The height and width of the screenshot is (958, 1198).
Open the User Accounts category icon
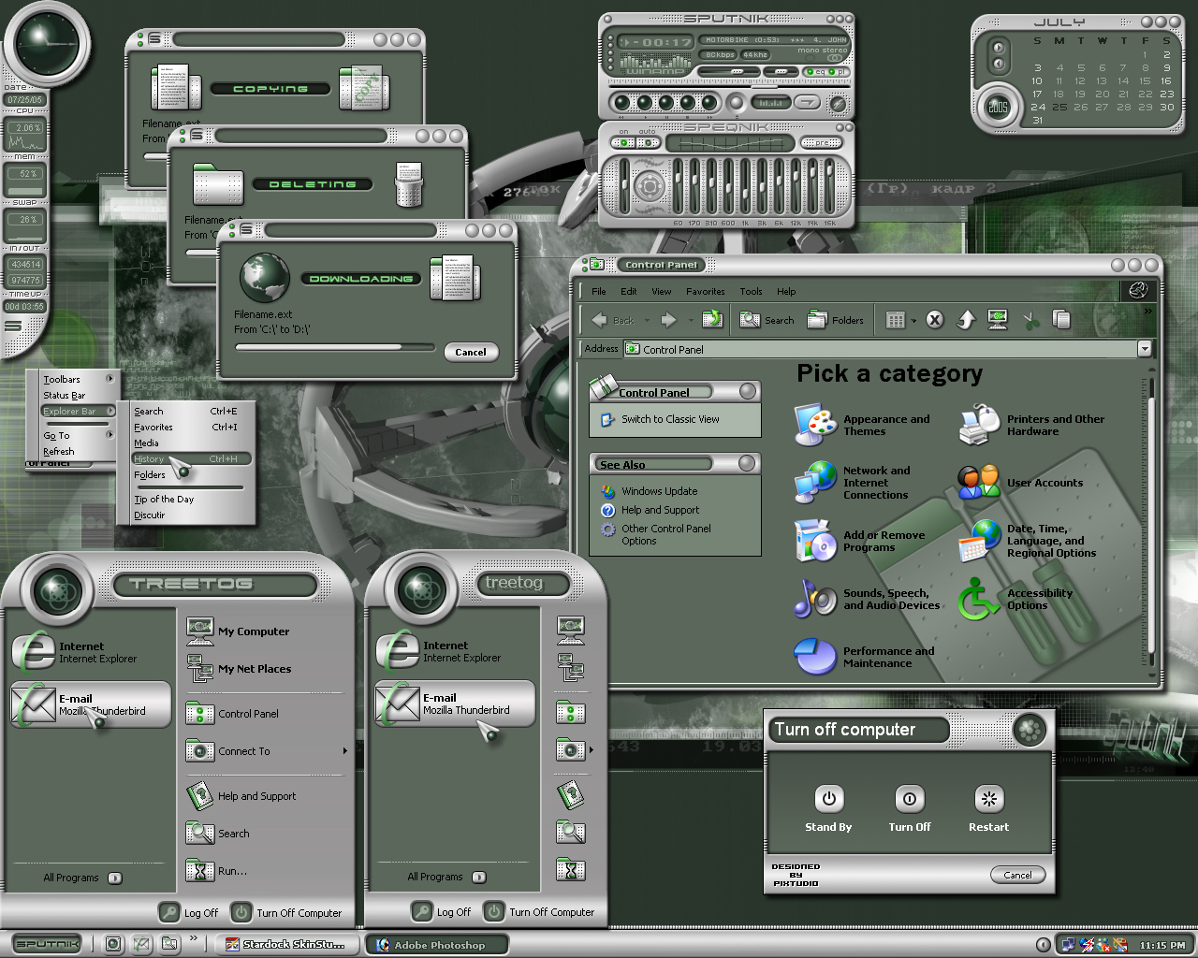pos(979,483)
